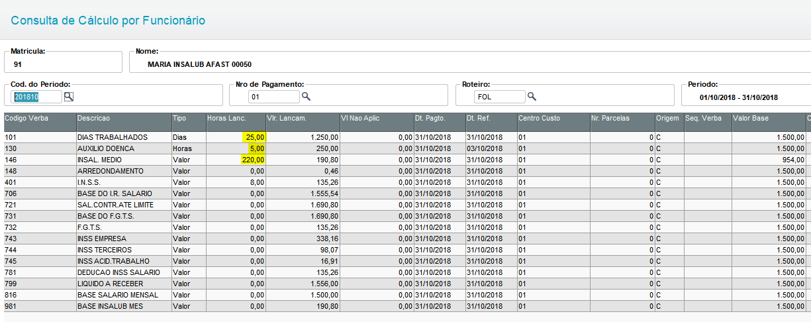Click the Matricula value 91

[17, 64]
